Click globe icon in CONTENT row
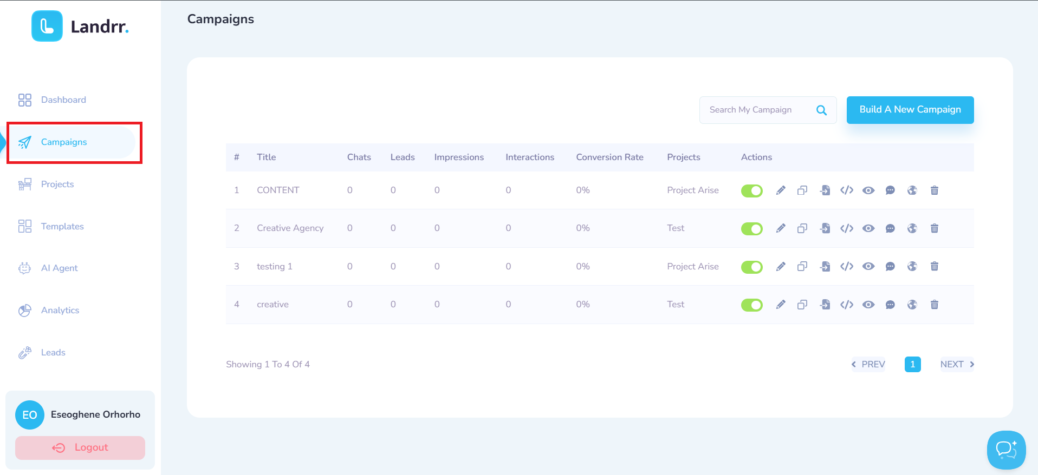This screenshot has height=475, width=1038. tap(912, 190)
